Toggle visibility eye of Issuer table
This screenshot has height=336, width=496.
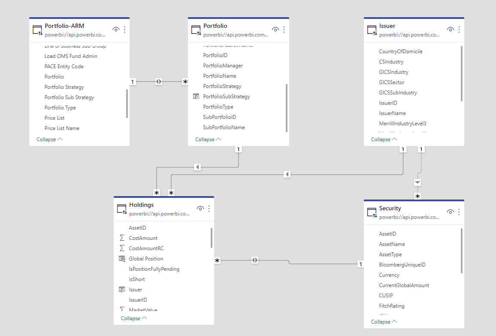tap(451, 30)
